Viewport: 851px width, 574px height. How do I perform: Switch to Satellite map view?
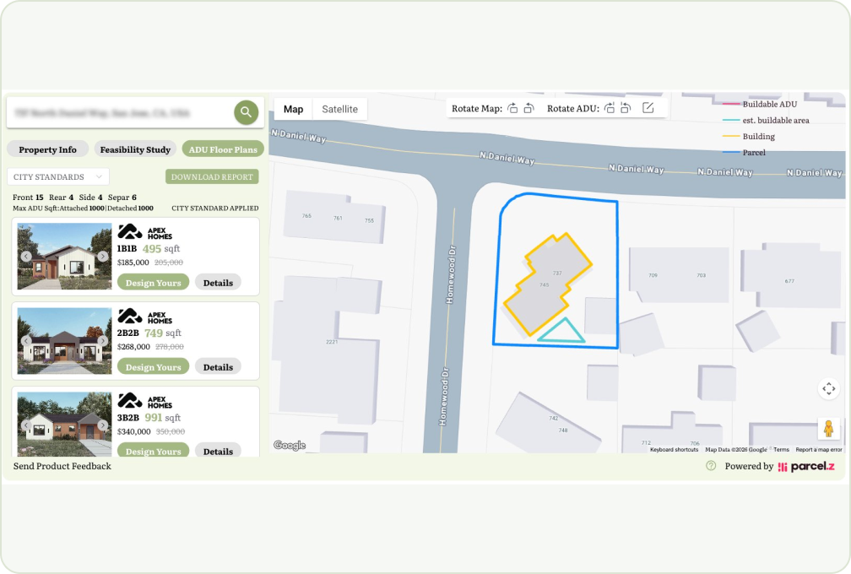pyautogui.click(x=339, y=109)
